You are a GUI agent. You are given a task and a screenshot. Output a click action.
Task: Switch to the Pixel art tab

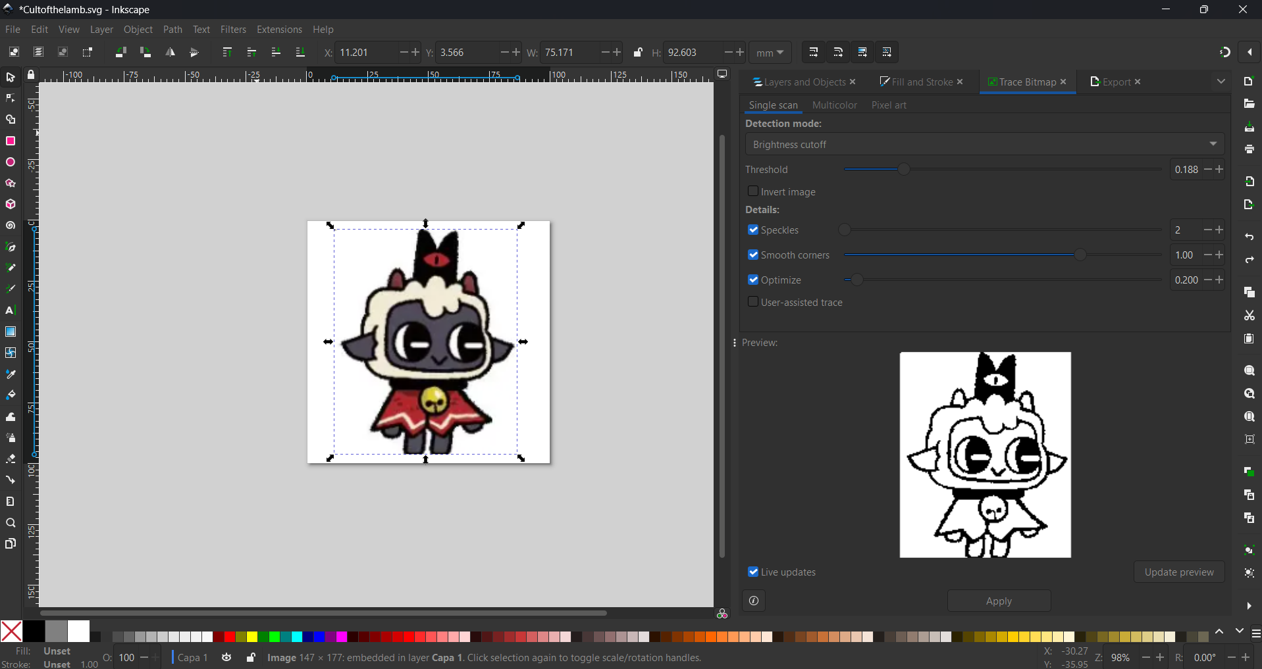click(x=889, y=105)
